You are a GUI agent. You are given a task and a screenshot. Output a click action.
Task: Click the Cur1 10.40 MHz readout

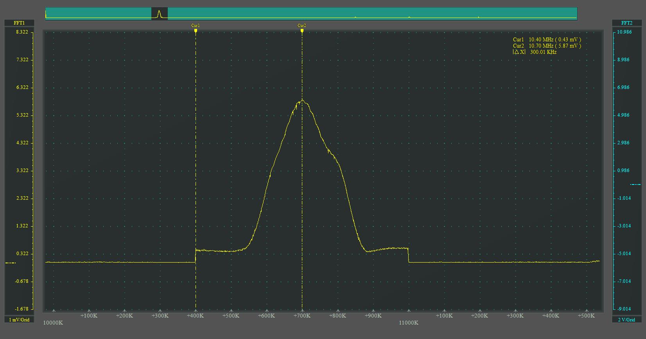(547, 39)
